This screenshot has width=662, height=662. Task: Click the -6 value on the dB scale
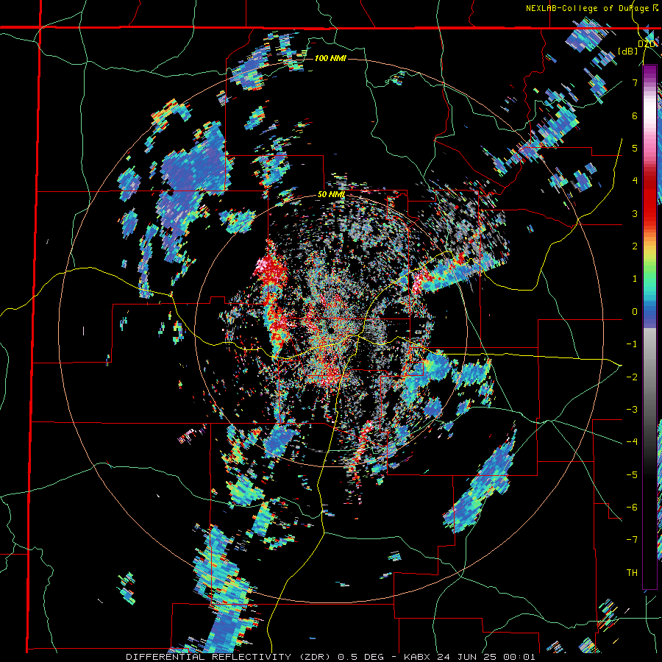pyautogui.click(x=632, y=508)
